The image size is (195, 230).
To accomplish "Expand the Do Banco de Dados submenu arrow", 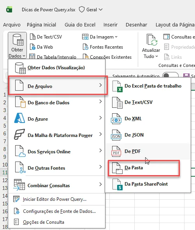I will tap(100, 102).
